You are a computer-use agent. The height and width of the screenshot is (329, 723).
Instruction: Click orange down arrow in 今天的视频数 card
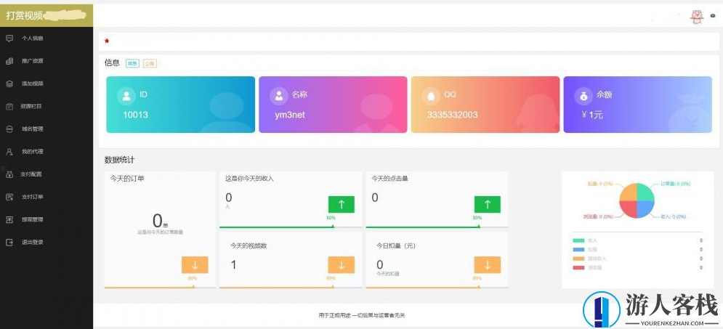tap(342, 265)
